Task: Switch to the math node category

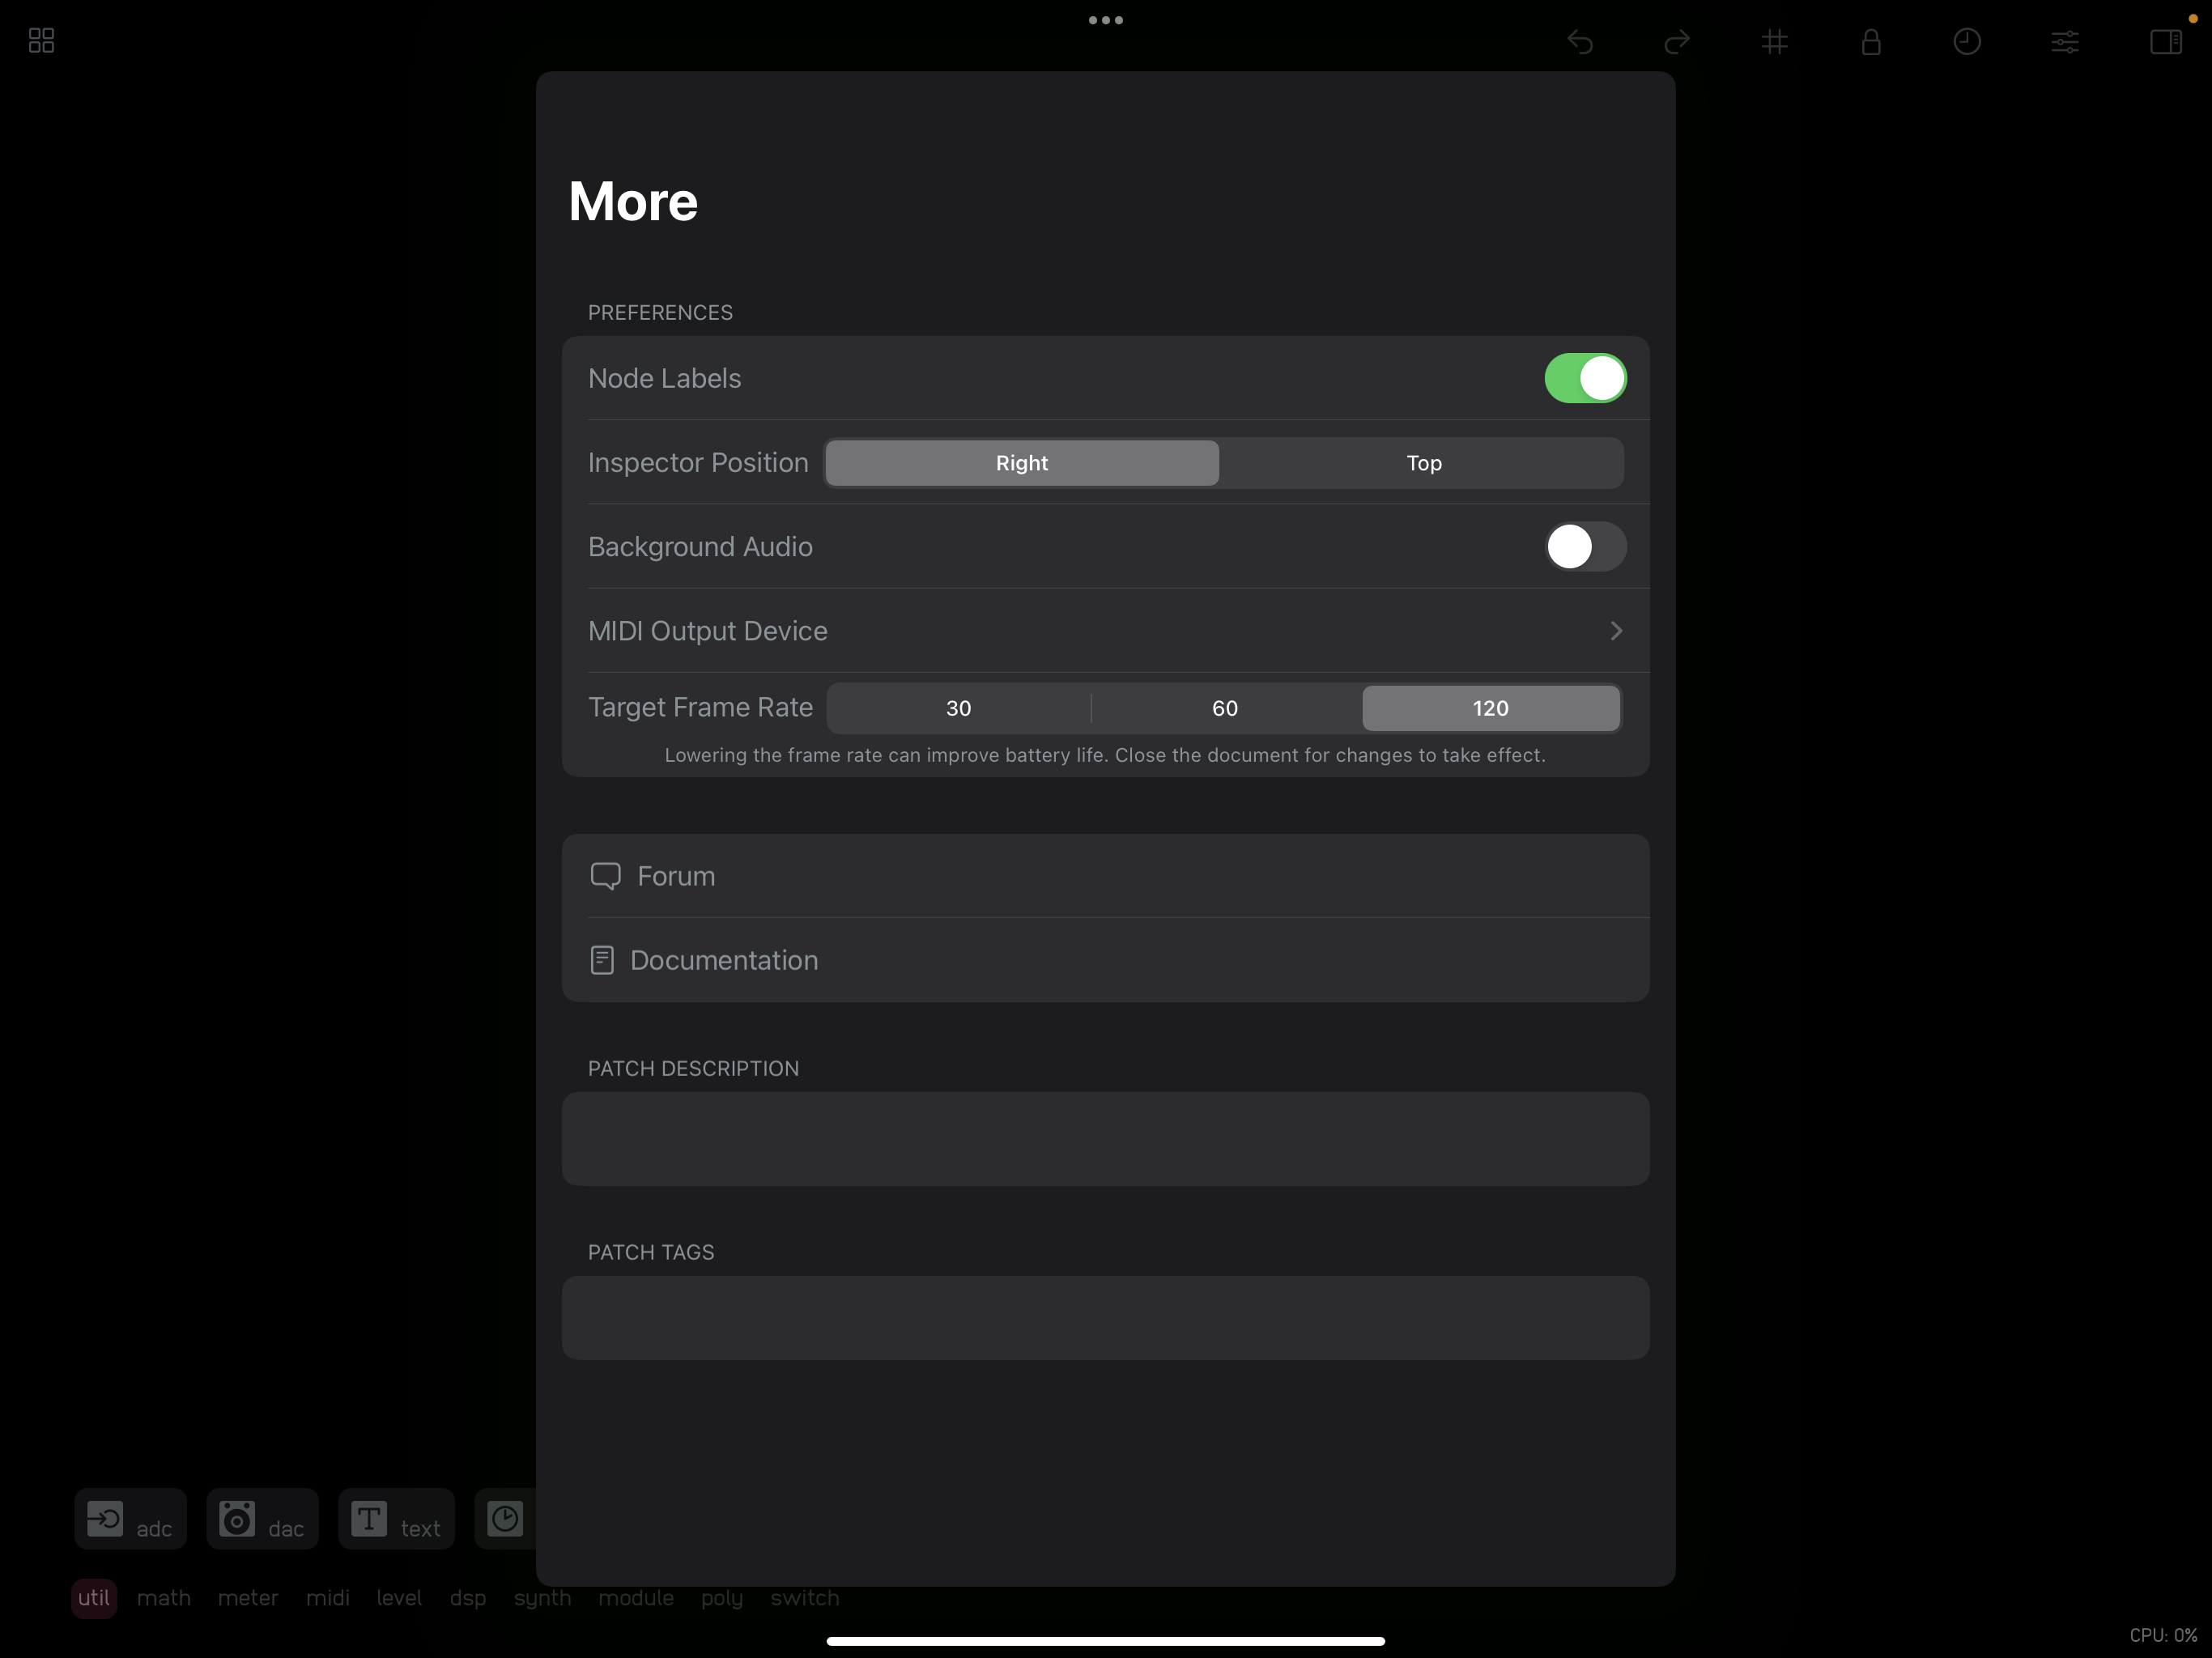Action: point(164,1597)
